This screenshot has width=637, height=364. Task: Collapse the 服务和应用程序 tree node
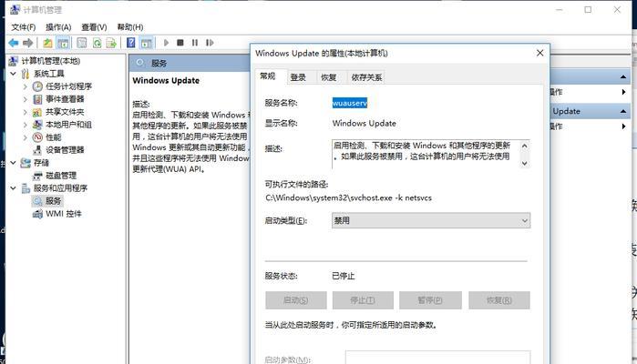click(x=14, y=188)
